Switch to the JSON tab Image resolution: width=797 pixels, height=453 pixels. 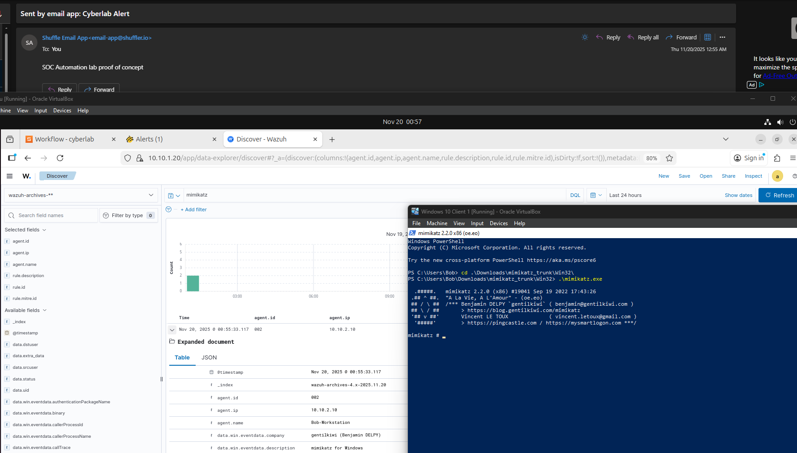click(209, 357)
